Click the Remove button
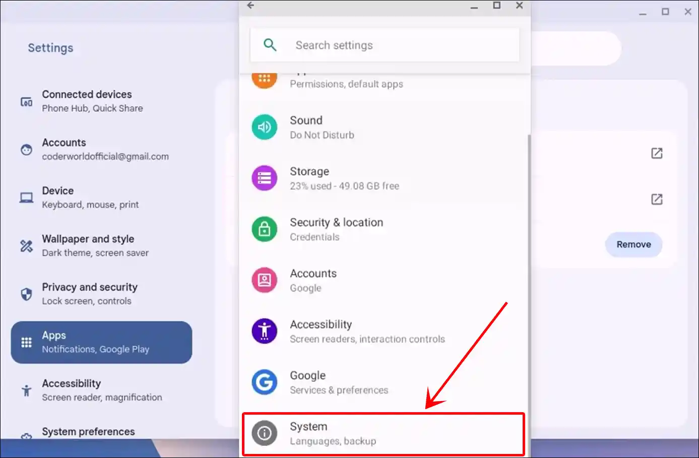This screenshot has width=699, height=458. tap(633, 244)
